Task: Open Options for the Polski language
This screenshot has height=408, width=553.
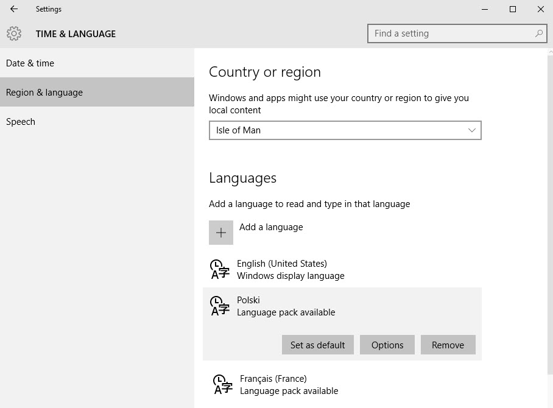Action: click(x=387, y=345)
